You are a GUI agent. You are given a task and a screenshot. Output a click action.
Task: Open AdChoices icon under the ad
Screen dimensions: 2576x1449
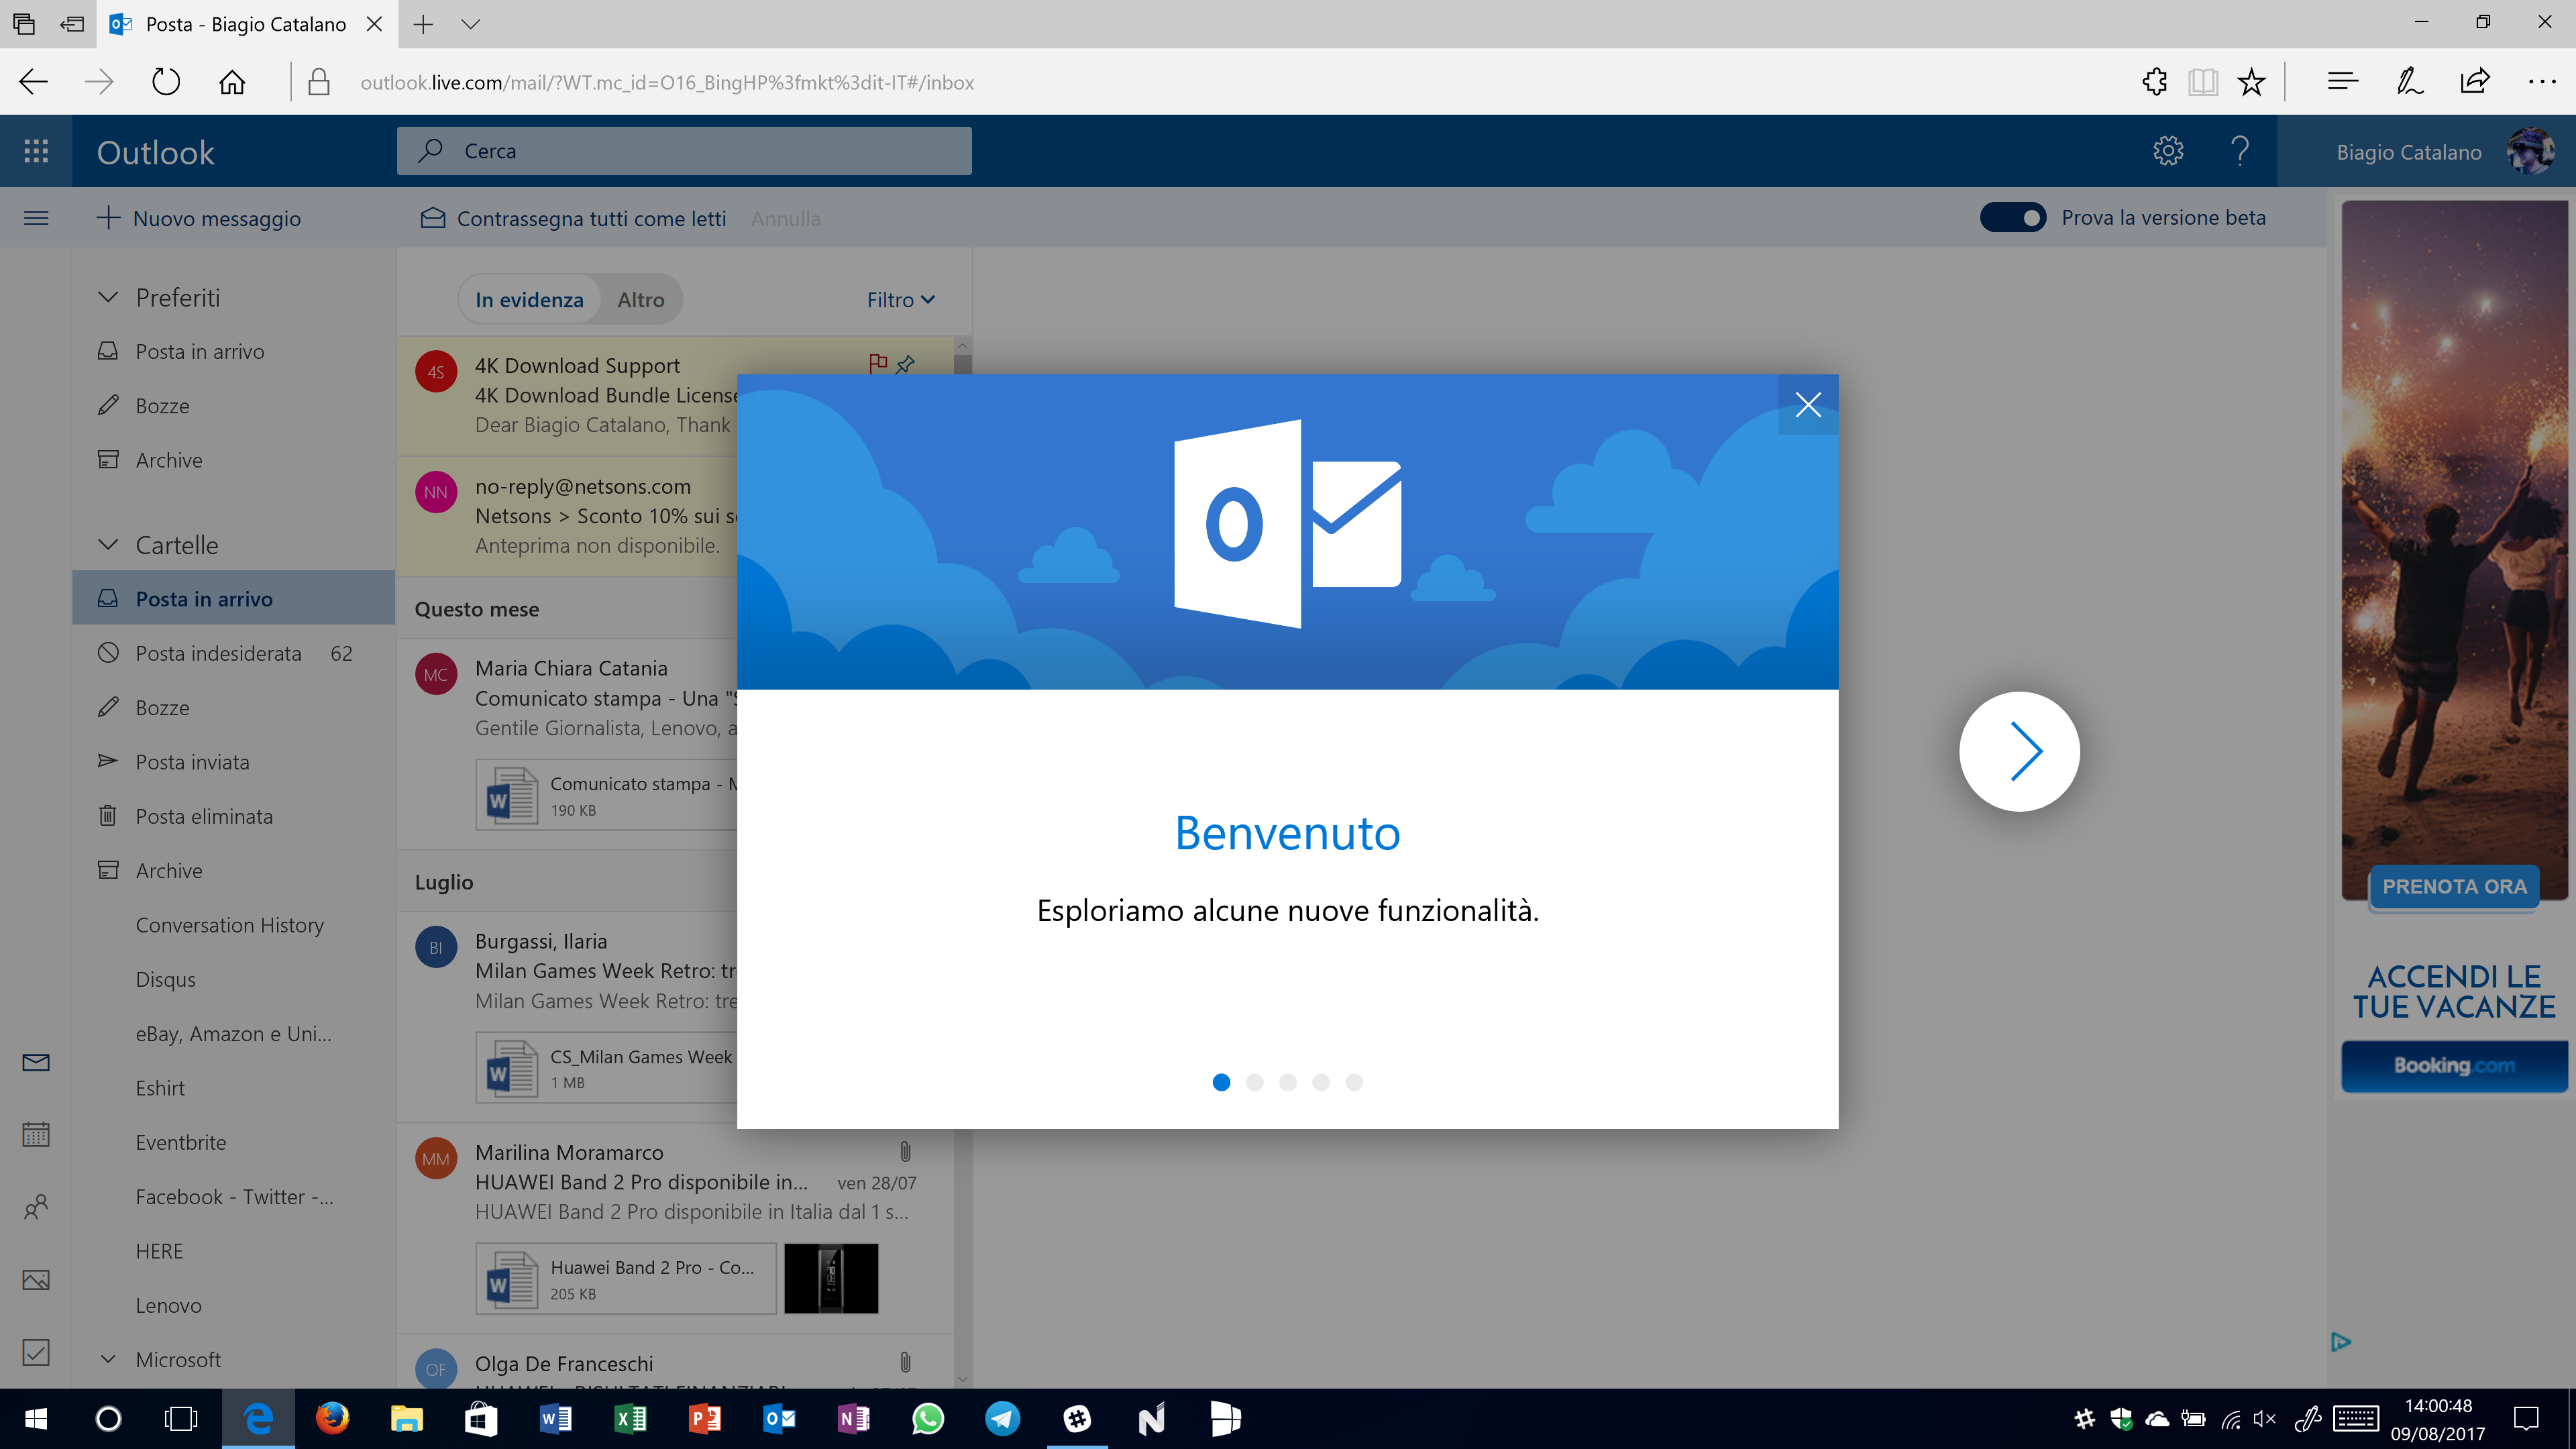(2340, 1342)
